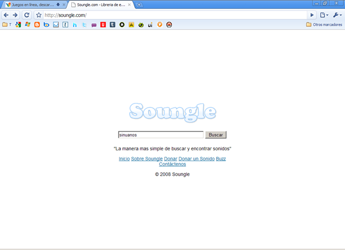Open the wrench settings menu
Screen dimensions: 345x250
(x=337, y=15)
